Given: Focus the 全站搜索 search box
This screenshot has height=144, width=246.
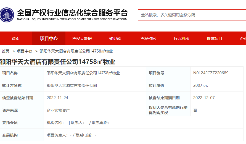Looking at the screenshot, I should 192,15.
